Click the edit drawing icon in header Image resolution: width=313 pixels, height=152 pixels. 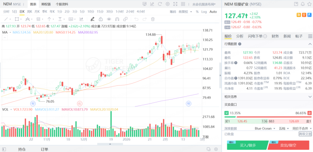coord(152,4)
